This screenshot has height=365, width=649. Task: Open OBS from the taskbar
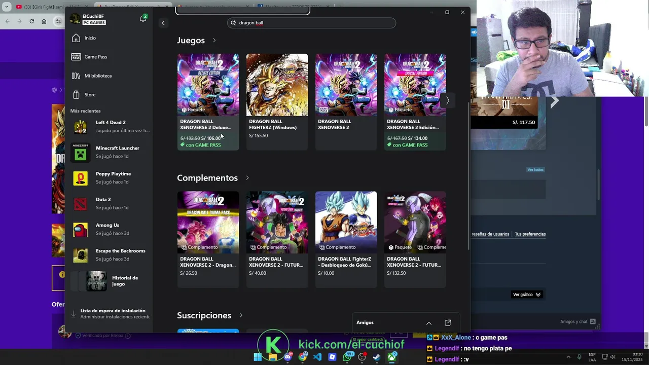click(x=362, y=357)
